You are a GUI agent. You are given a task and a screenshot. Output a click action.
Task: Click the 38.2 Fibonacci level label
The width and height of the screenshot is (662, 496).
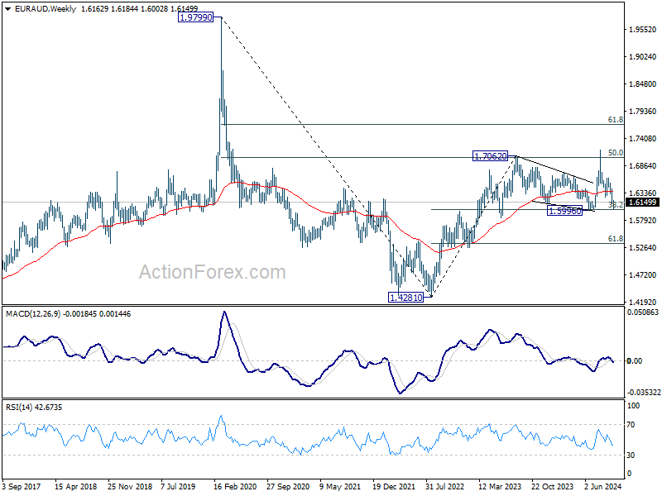[x=615, y=204]
